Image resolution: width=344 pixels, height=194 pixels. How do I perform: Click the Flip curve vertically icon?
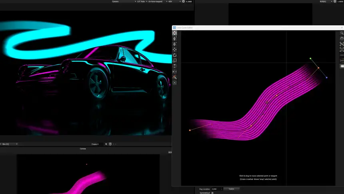click(x=175, y=66)
